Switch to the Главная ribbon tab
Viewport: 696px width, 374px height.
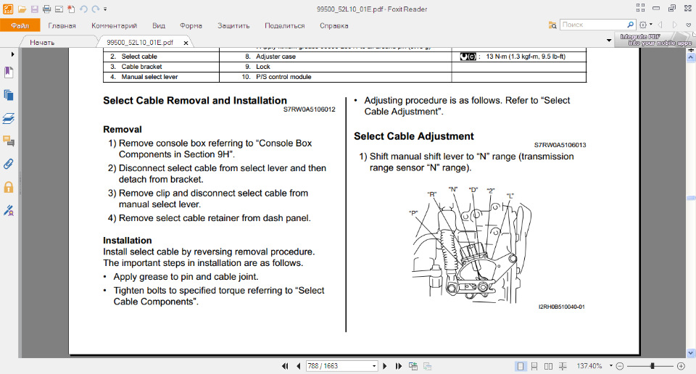click(62, 26)
